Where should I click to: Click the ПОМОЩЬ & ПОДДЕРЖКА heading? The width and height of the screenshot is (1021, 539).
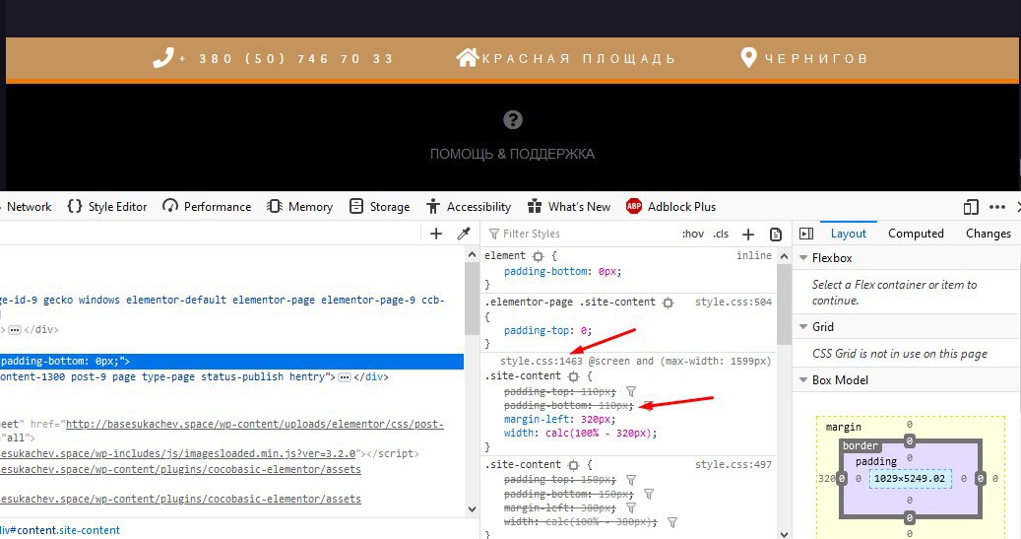[512, 155]
